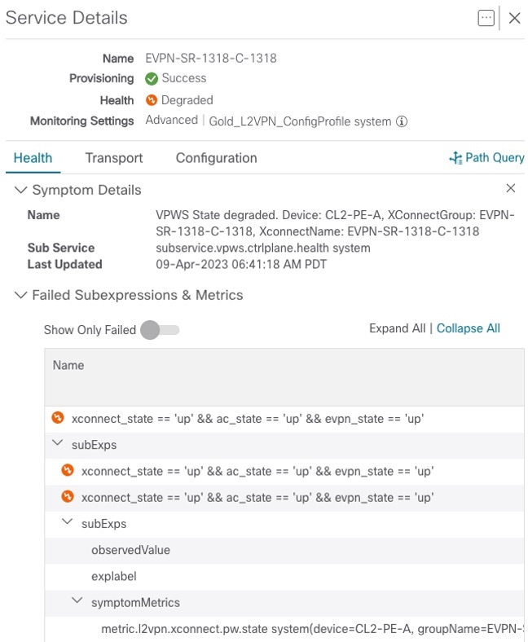This screenshot has width=528, height=642.
Task: Collapse Failed Subexpressions & Metrics section
Action: point(20,295)
